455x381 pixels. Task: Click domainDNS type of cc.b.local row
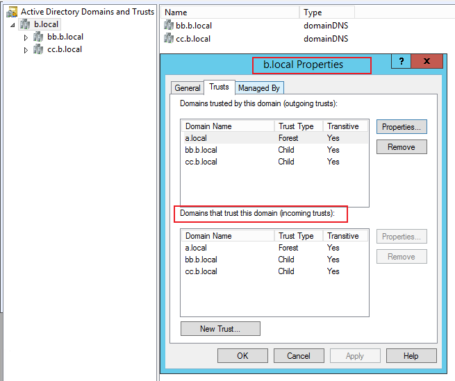click(x=326, y=39)
